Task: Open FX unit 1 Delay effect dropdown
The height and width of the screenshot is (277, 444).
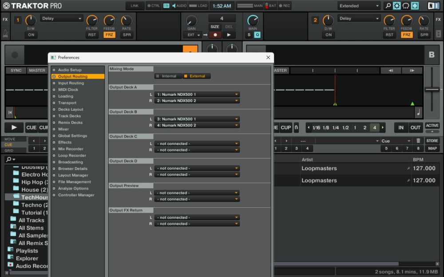Action: pyautogui.click(x=62, y=18)
